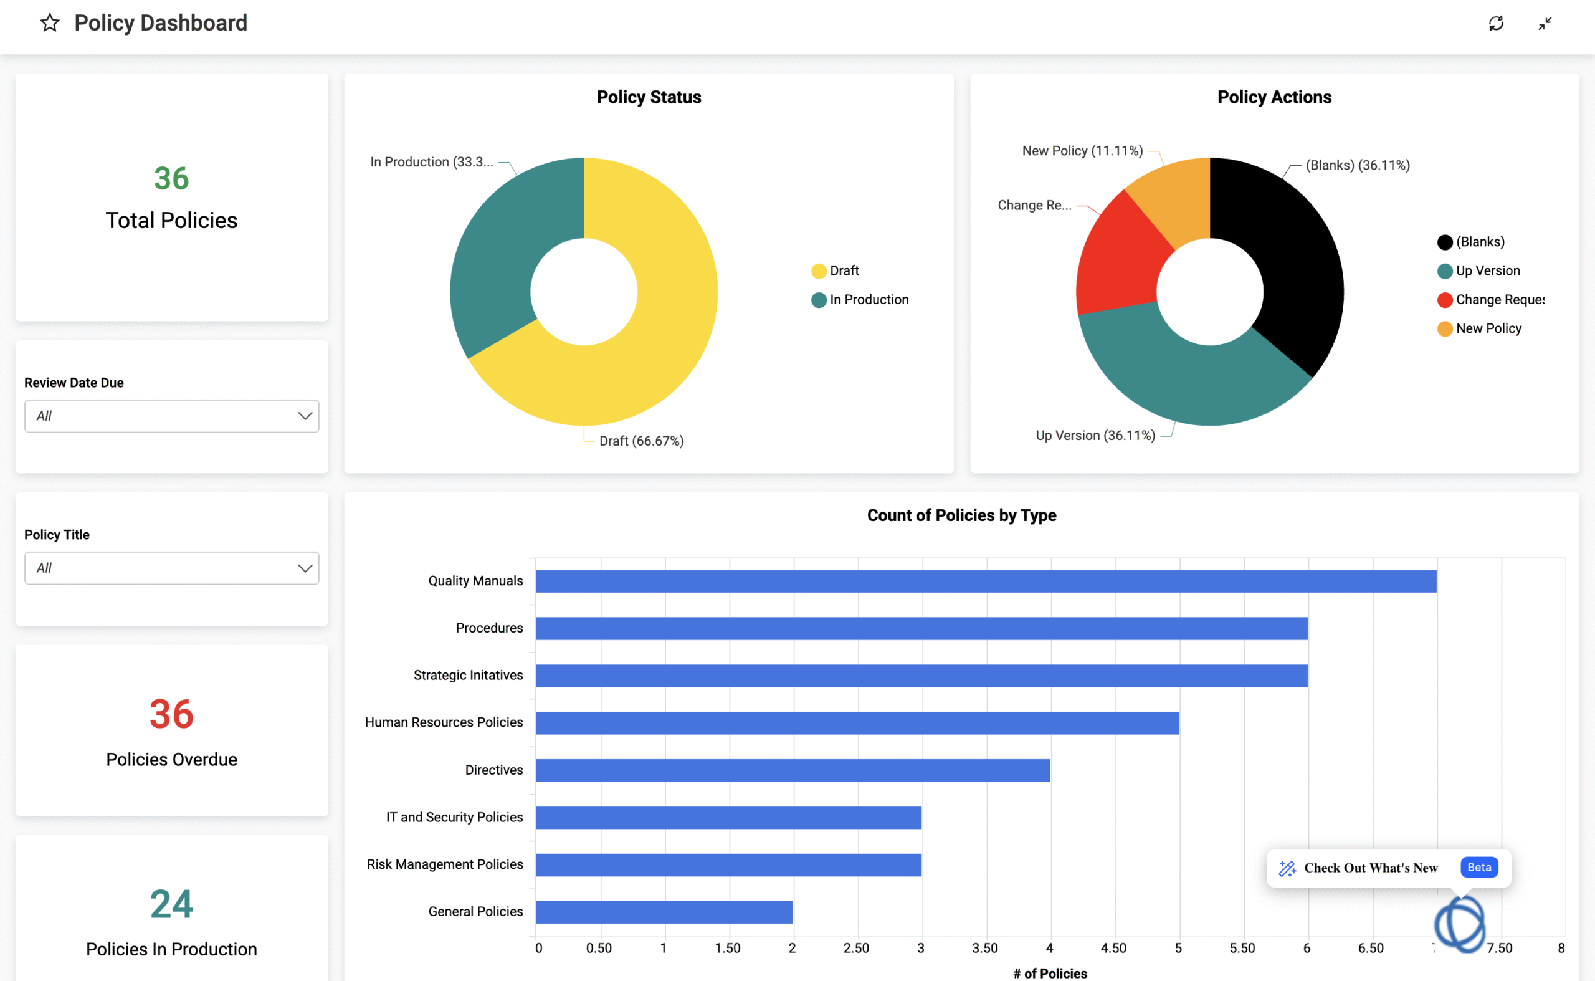Open the Review Date Due dropdown
Screen dimensions: 1595x981
[x=171, y=416]
